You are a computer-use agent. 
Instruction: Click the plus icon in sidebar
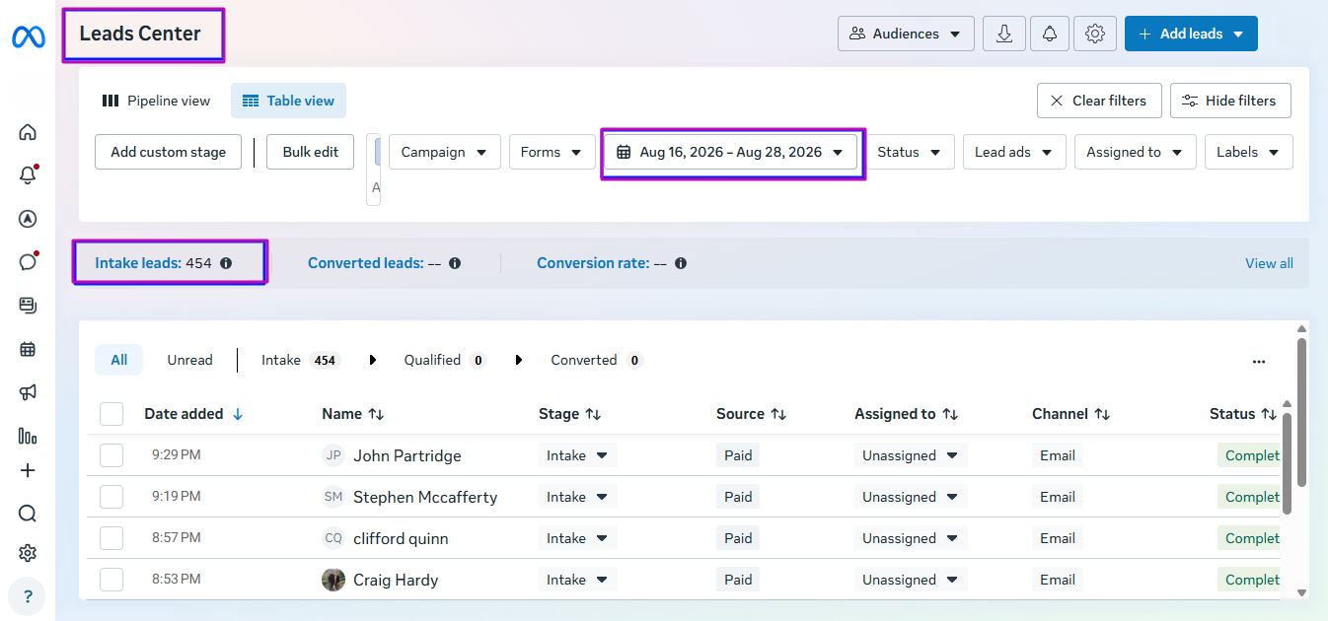click(x=28, y=470)
